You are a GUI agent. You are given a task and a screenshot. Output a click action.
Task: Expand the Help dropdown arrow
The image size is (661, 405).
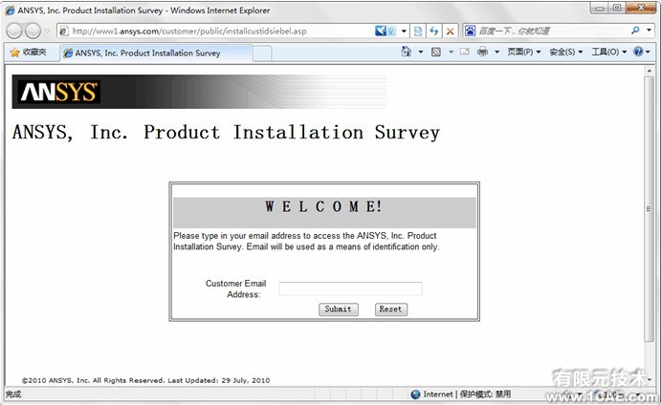click(648, 52)
